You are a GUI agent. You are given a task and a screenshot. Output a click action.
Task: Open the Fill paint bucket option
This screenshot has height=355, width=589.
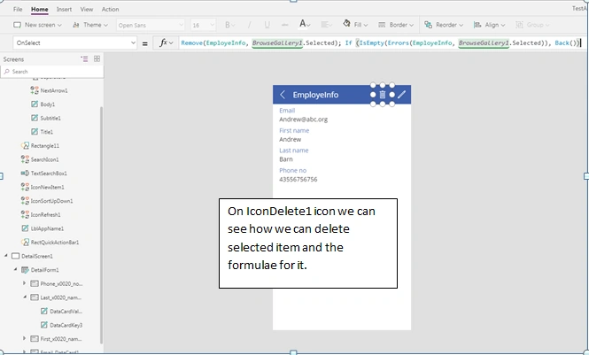355,25
